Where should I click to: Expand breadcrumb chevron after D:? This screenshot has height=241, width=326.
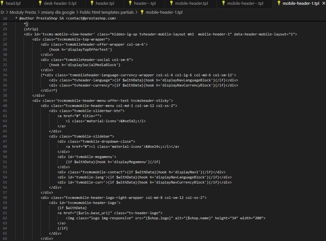click(7, 12)
